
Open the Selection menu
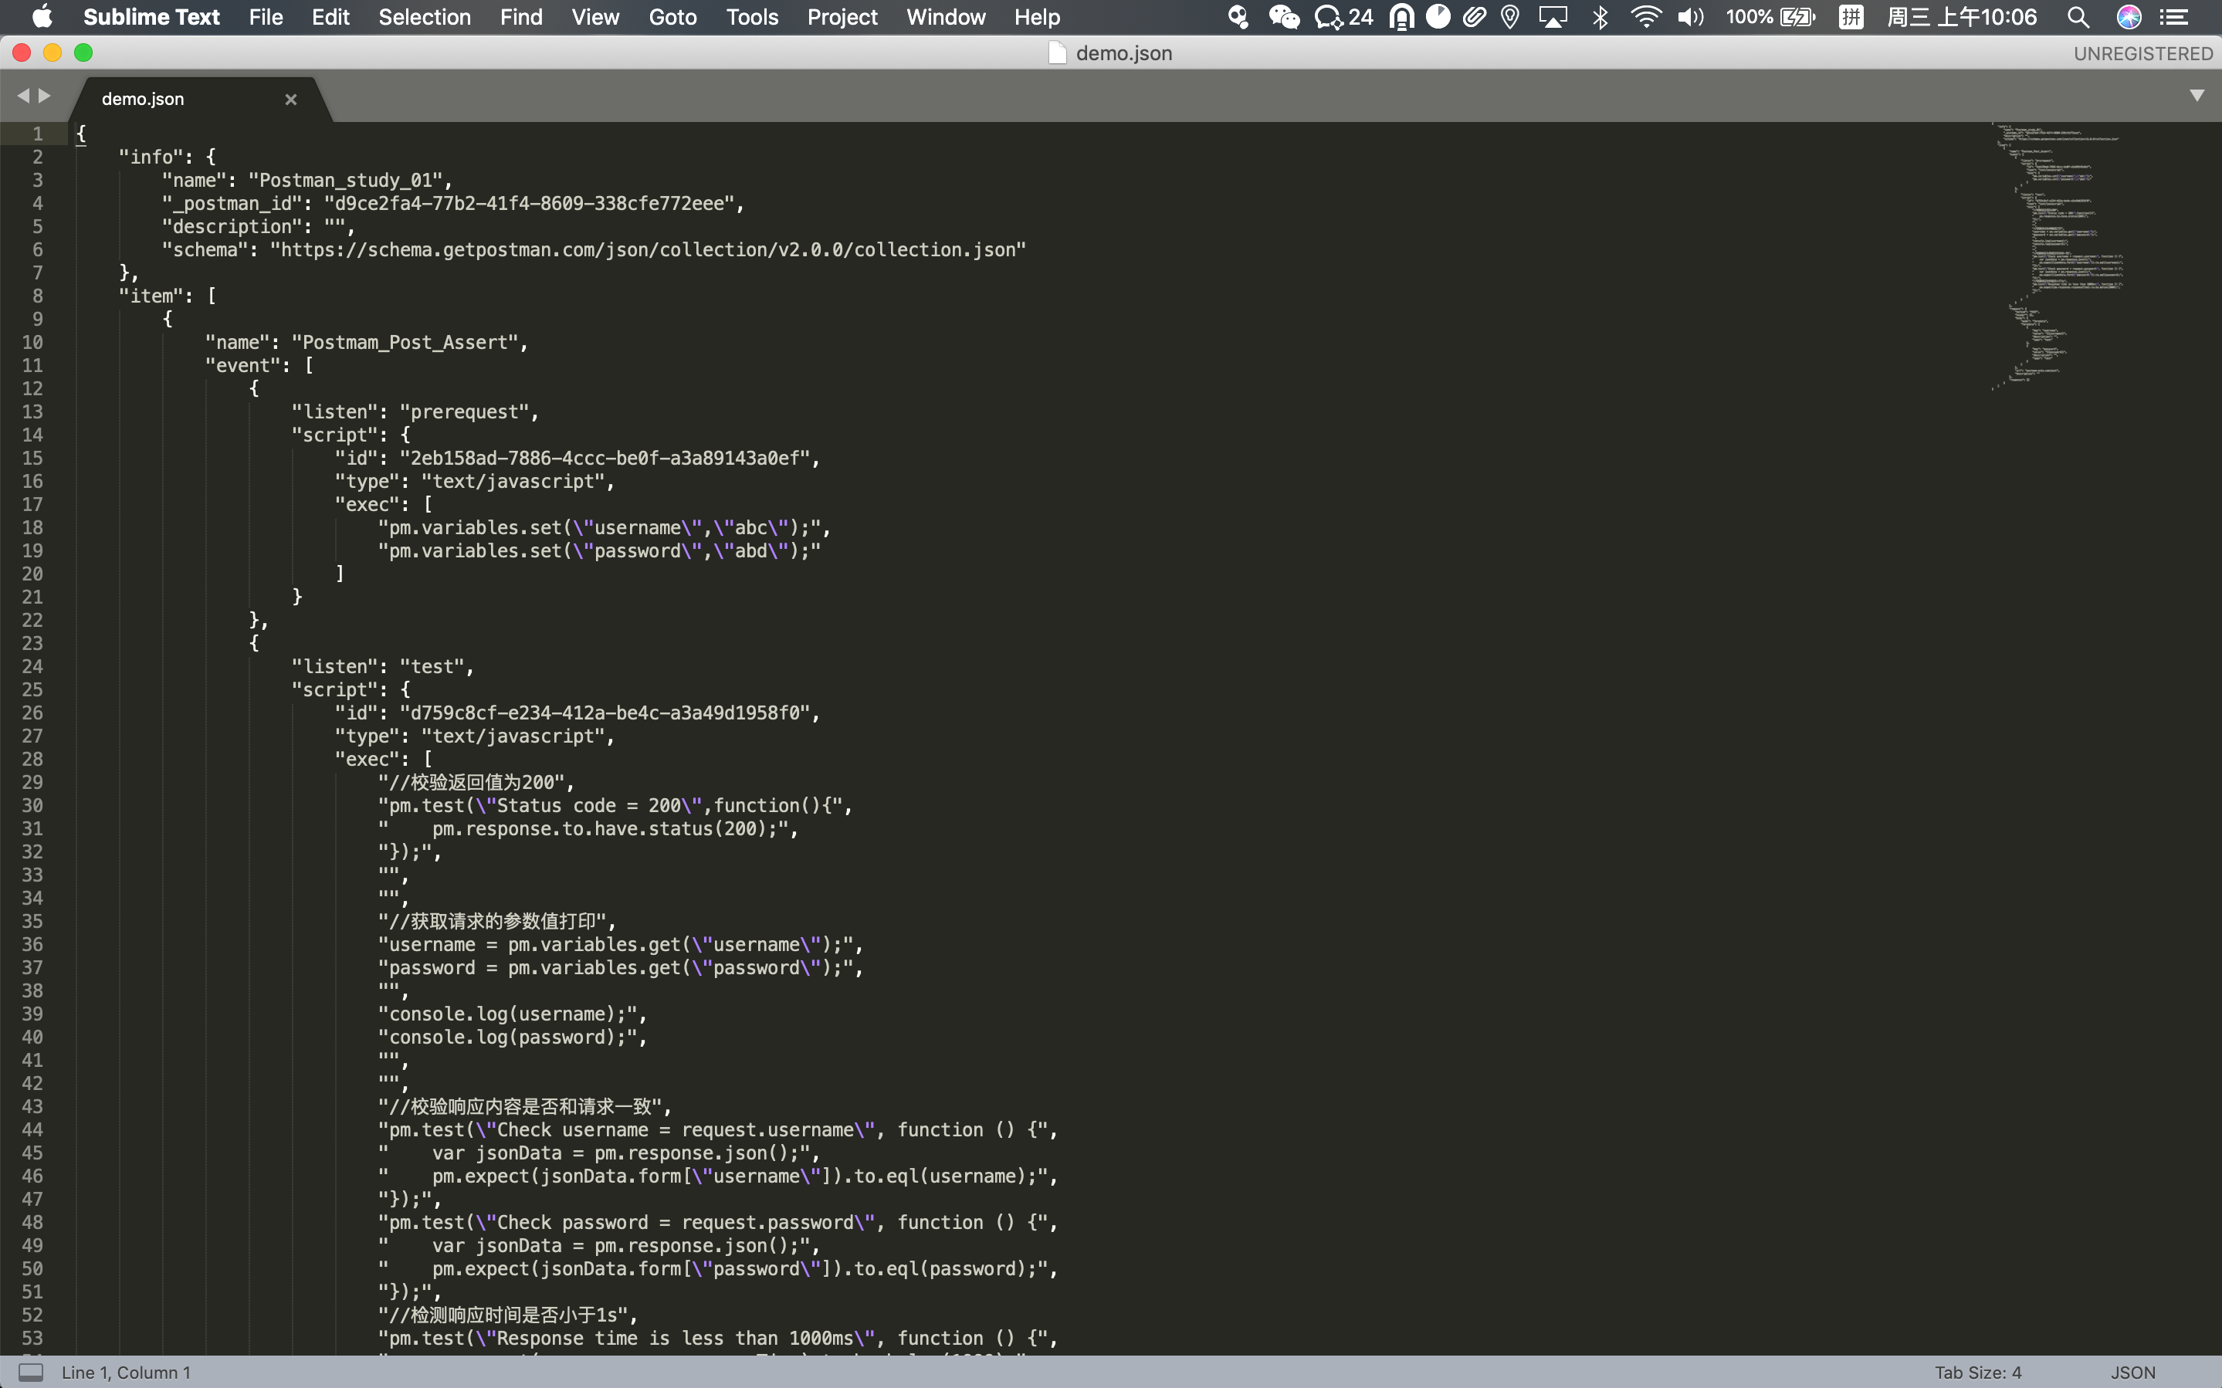[x=425, y=16]
